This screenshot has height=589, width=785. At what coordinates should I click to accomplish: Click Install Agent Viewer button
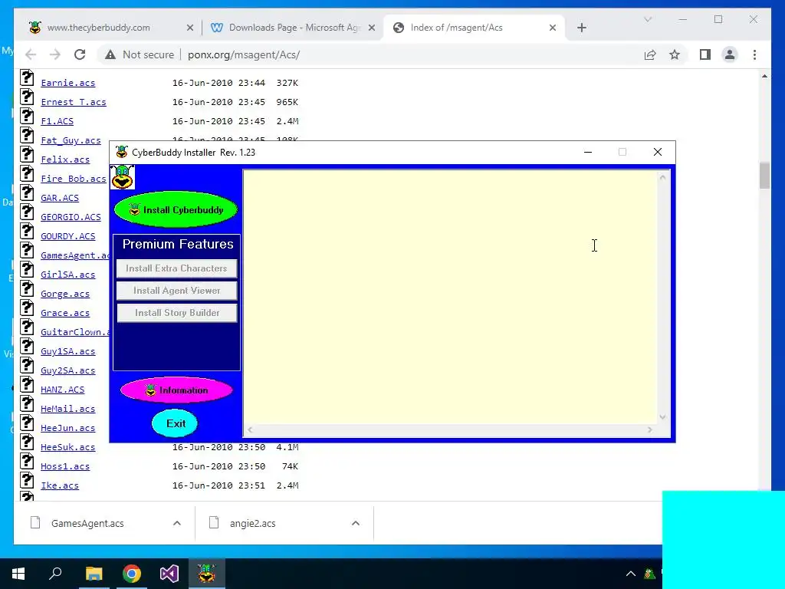click(x=176, y=291)
